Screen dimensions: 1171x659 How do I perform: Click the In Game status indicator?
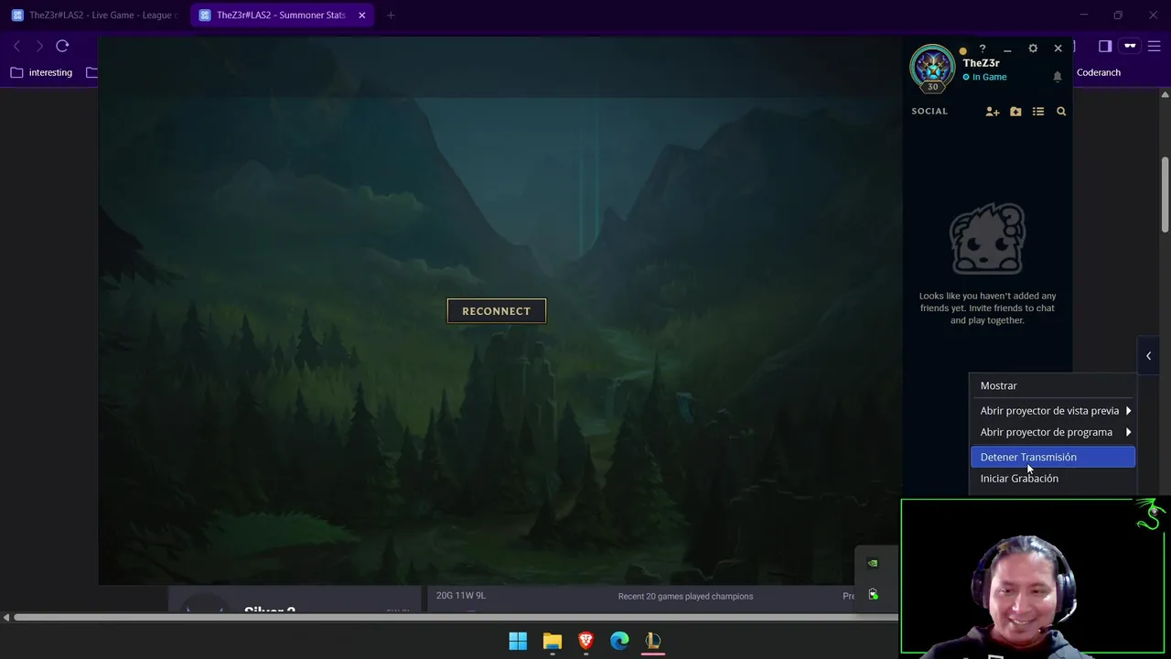(984, 77)
